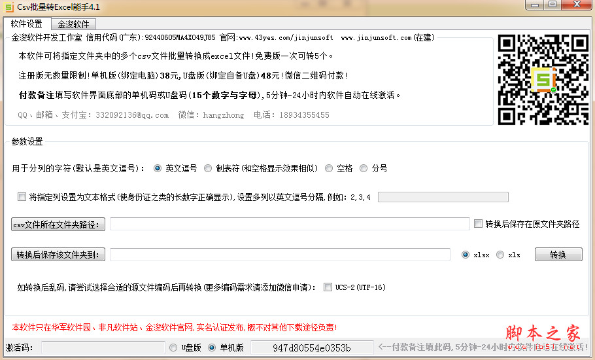
Task: Maximize the application window
Action: pos(553,5)
